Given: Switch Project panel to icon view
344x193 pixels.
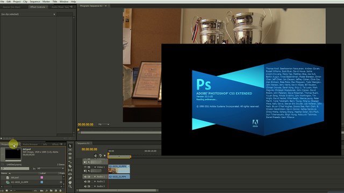Looking at the screenshot, I should coord(7,191).
